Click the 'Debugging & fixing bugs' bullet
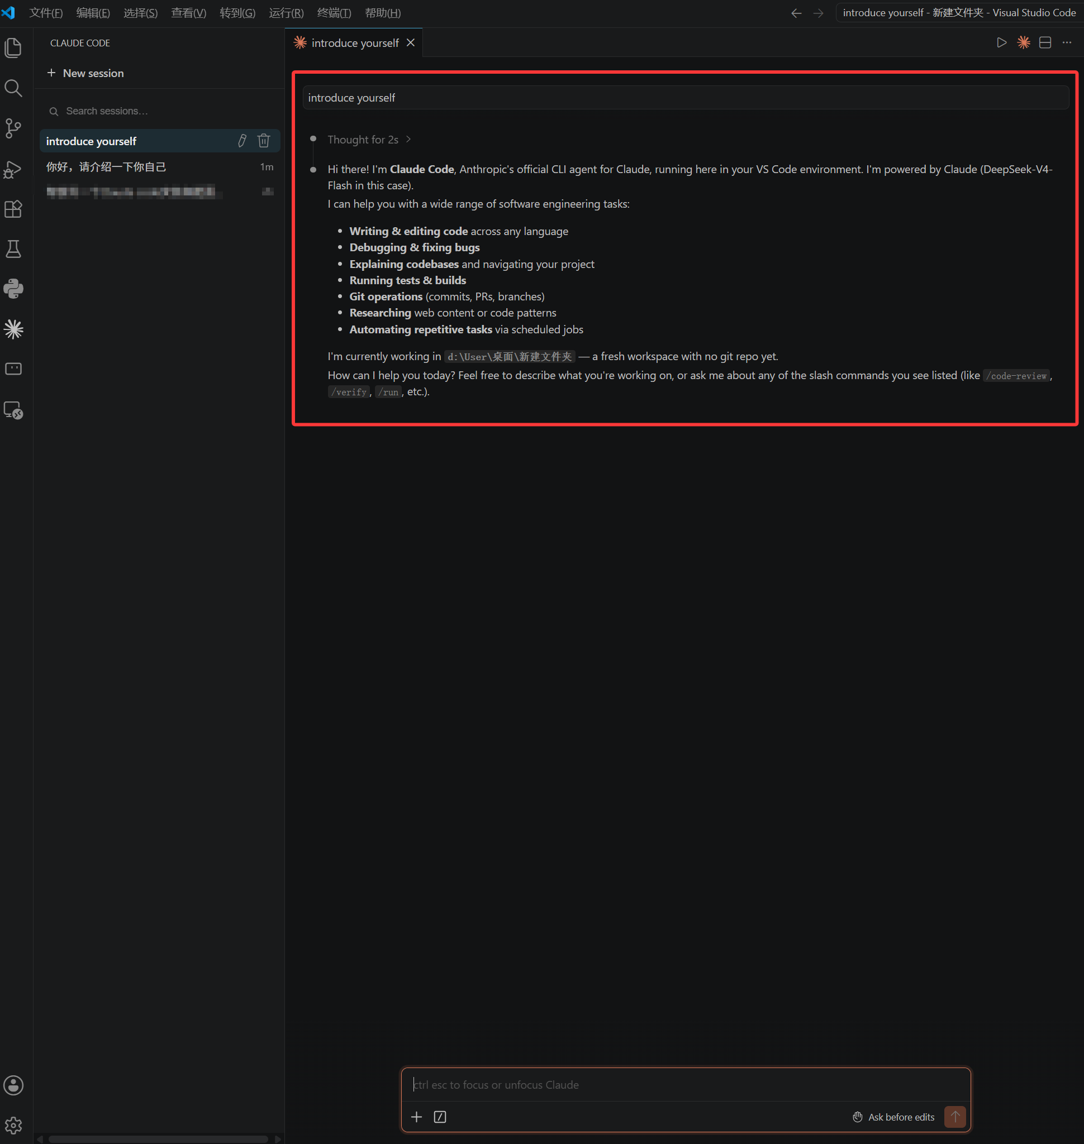 click(414, 247)
